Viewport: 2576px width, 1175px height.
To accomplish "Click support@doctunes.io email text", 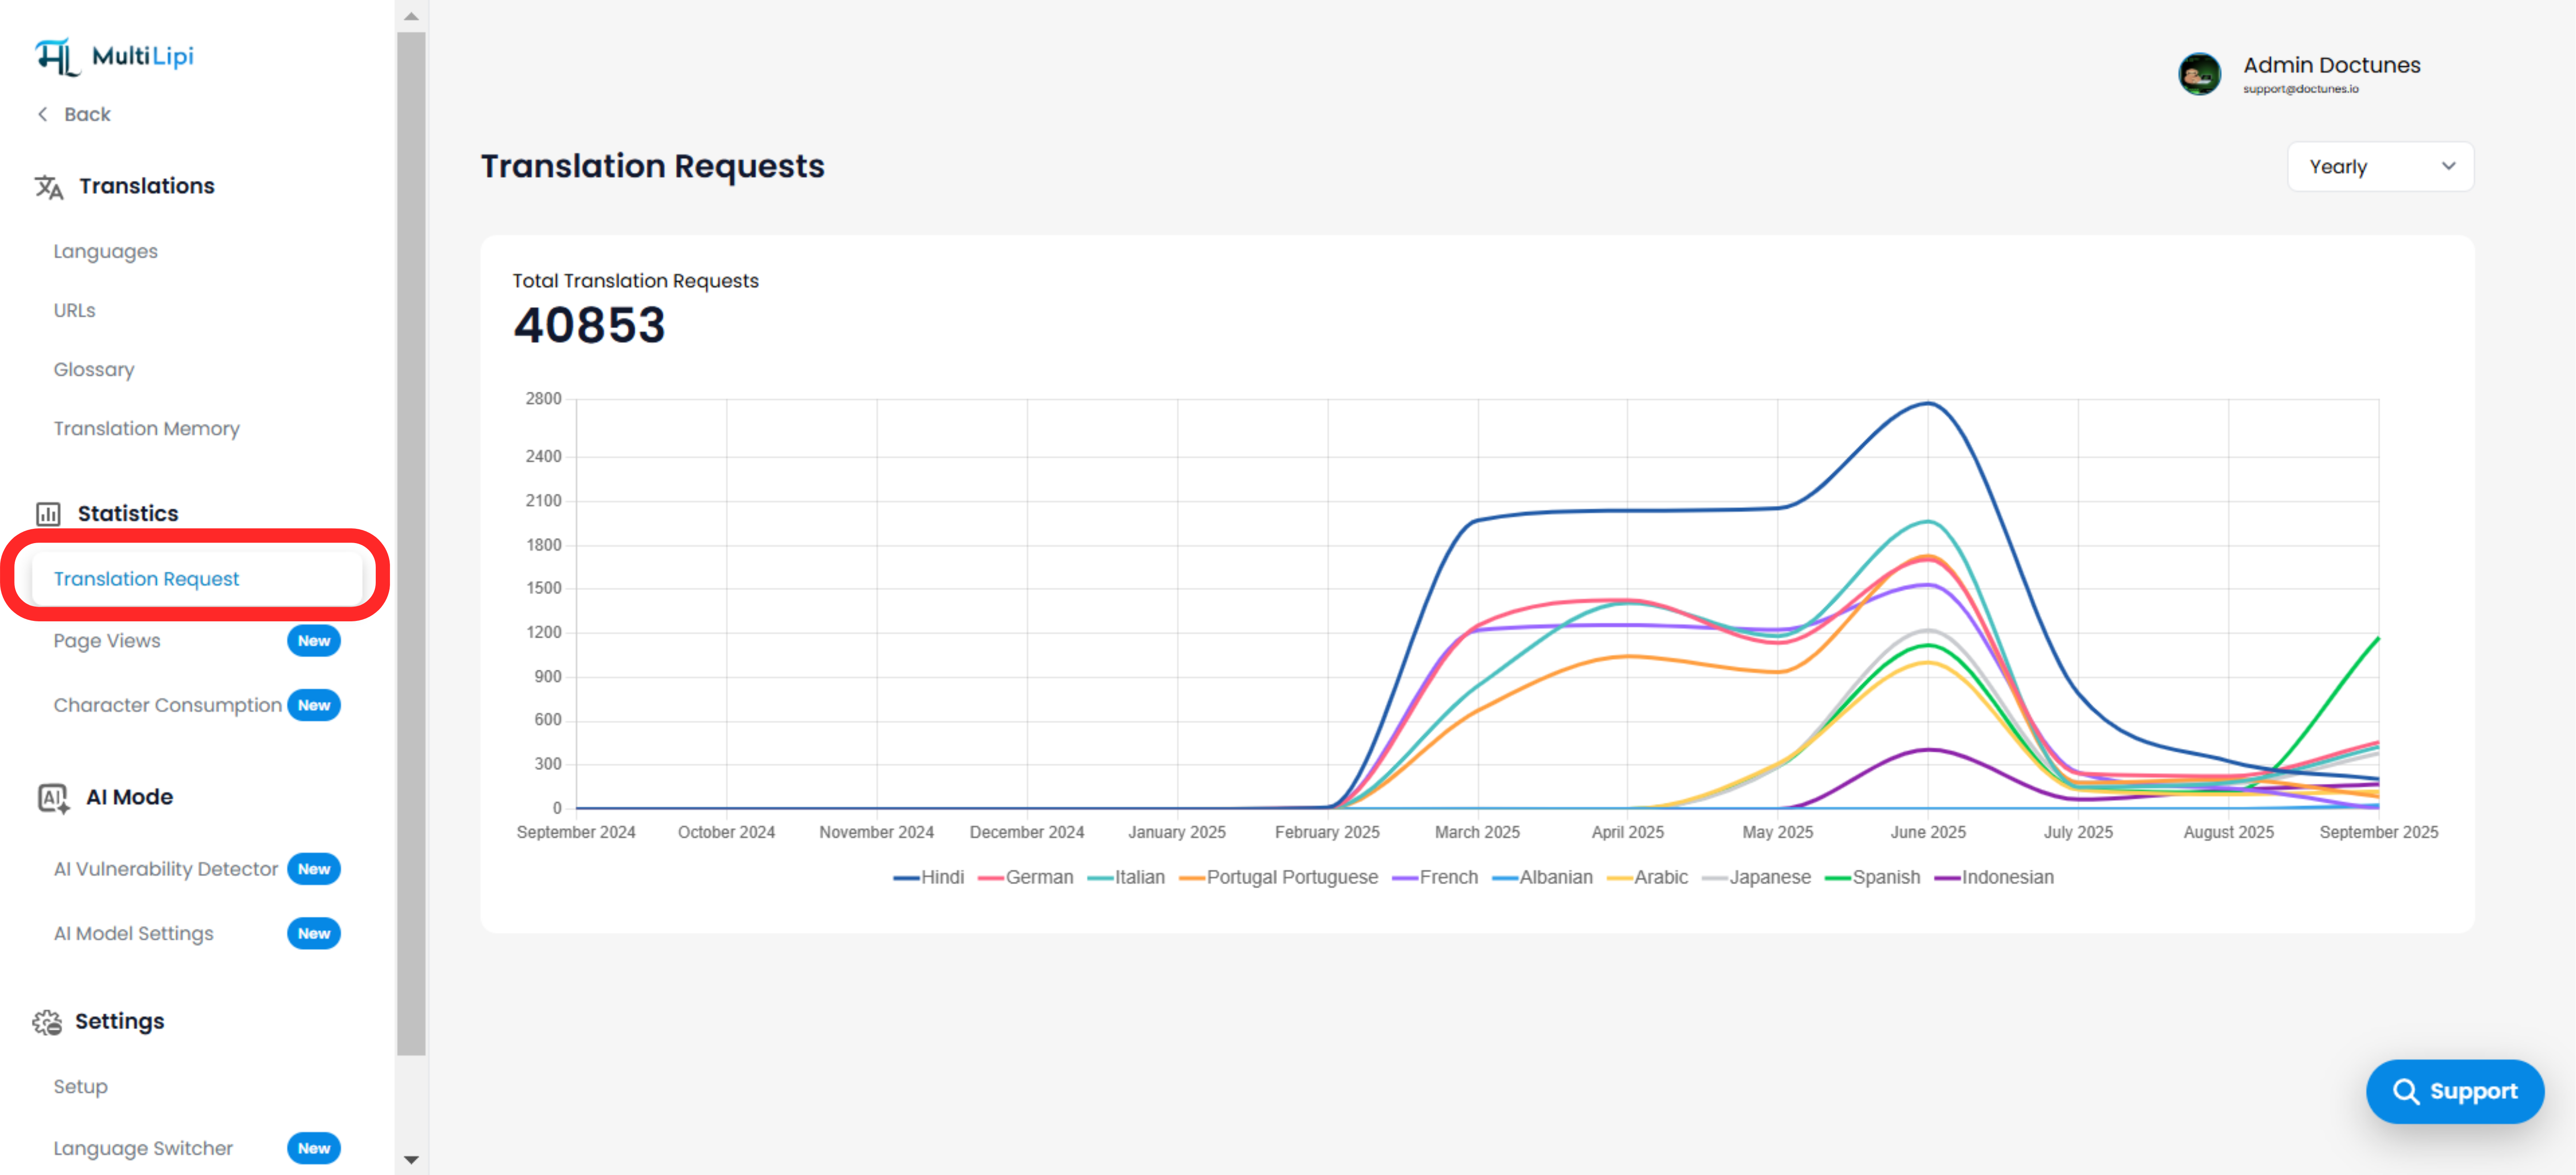I will [x=2300, y=89].
